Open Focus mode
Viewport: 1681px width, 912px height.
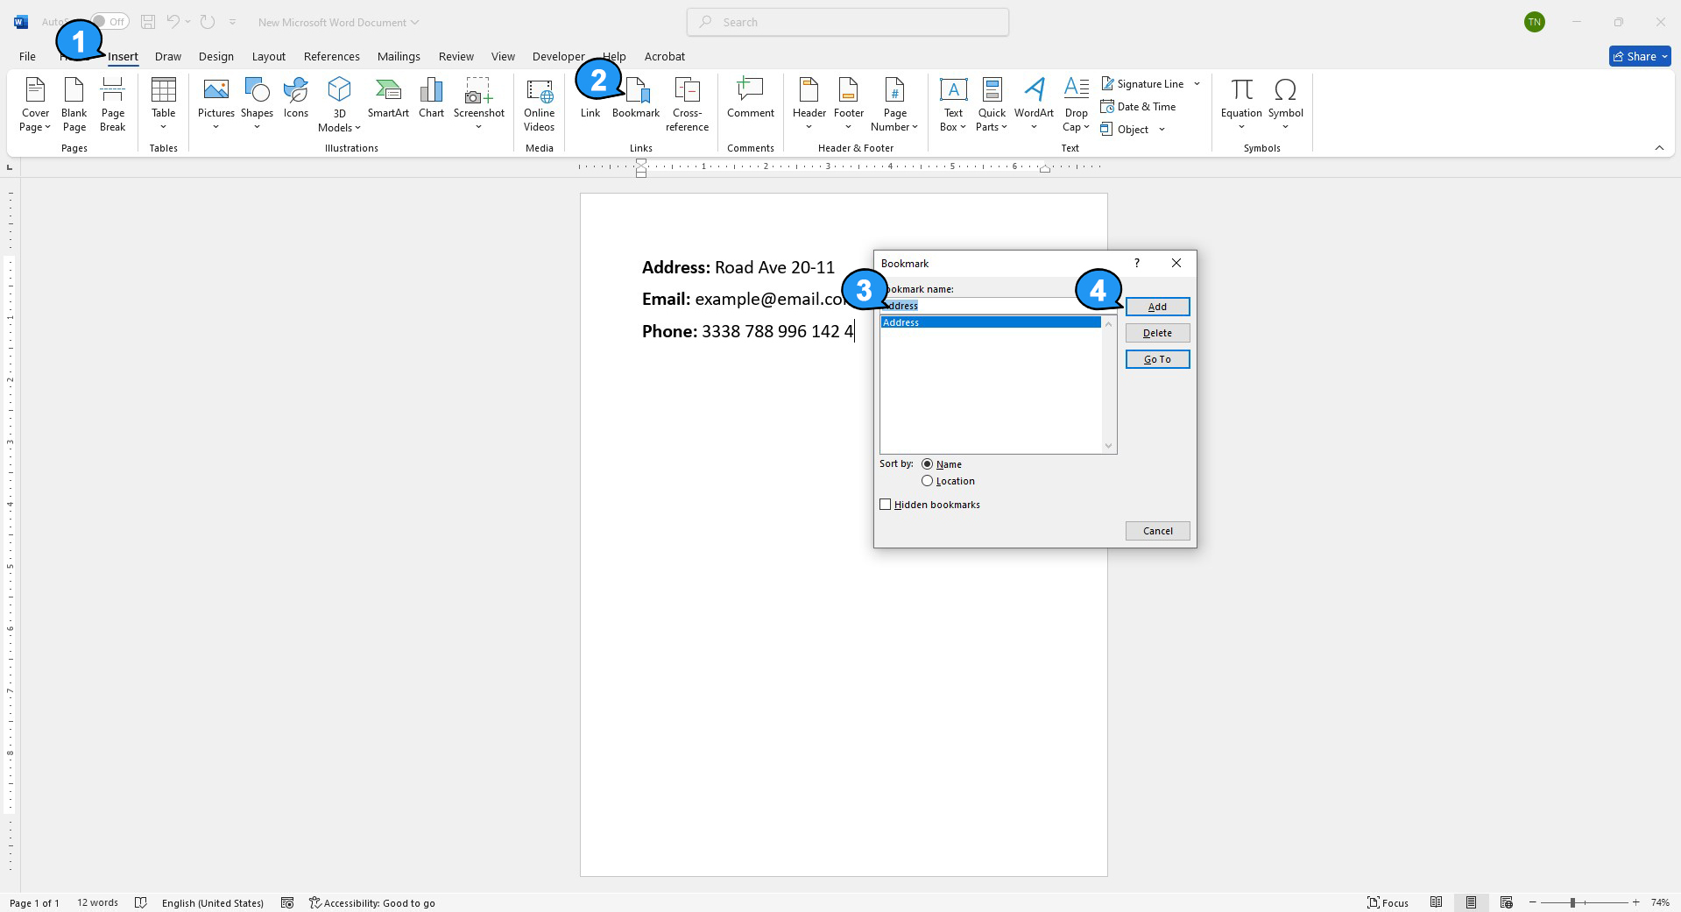(x=1388, y=902)
